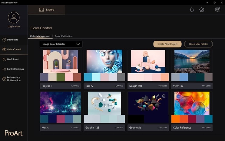The width and height of the screenshot is (225, 141).
Task: Pick the purple swatch in Color Reference
Action: (200, 119)
